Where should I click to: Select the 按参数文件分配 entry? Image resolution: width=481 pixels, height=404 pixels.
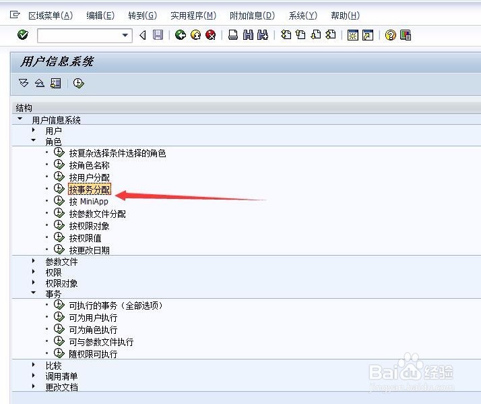97,214
